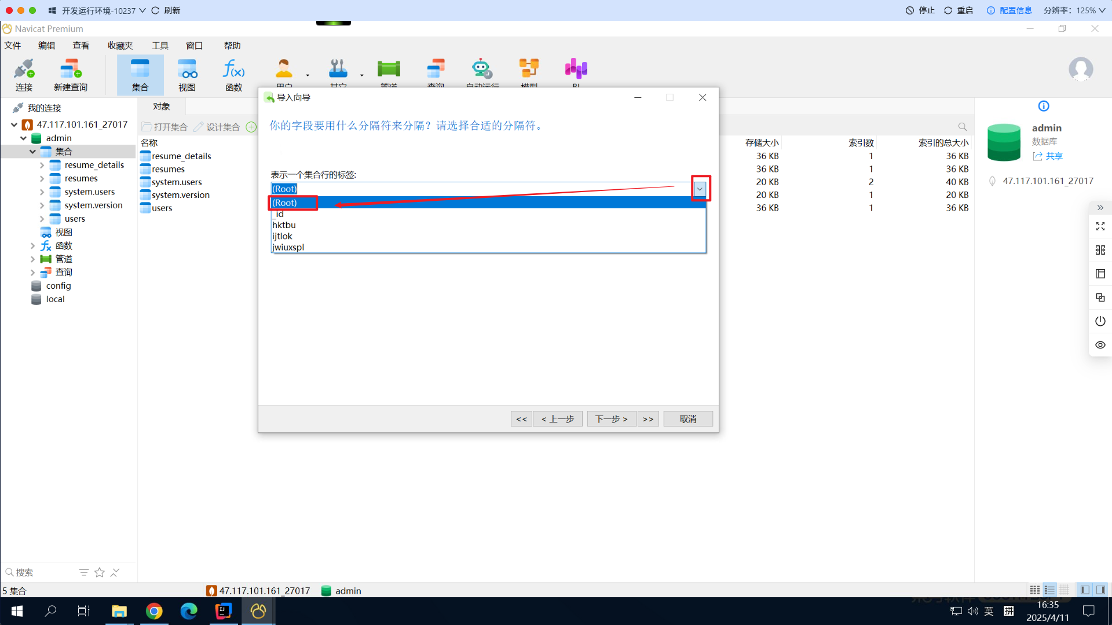Viewport: 1112px width, 625px height.
Task: Open the 查看 menu
Action: coord(81,46)
